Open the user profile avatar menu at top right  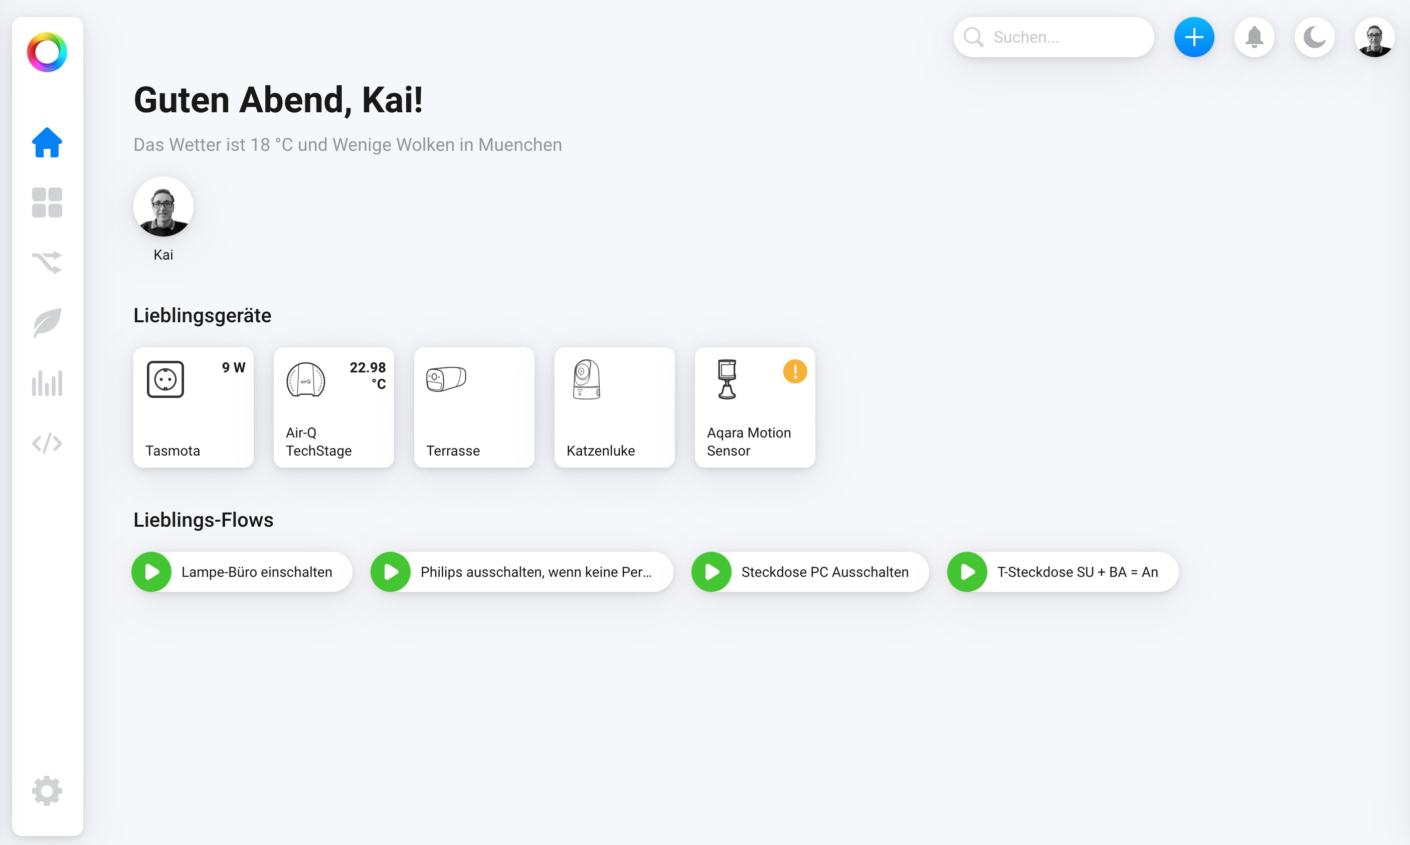tap(1374, 38)
